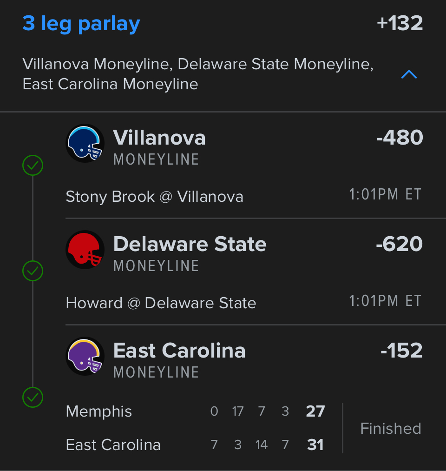Tap the parlay legs summary text
Screen dimensions: 446x471
198,74
